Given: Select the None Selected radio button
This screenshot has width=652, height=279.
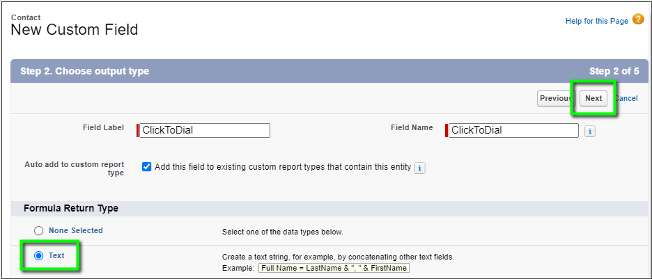Looking at the screenshot, I should pyautogui.click(x=39, y=231).
